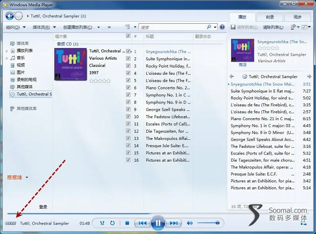Open the 挖挖哇 store dropdown arrow
Screen dimensions: 316x234
(27, 177)
